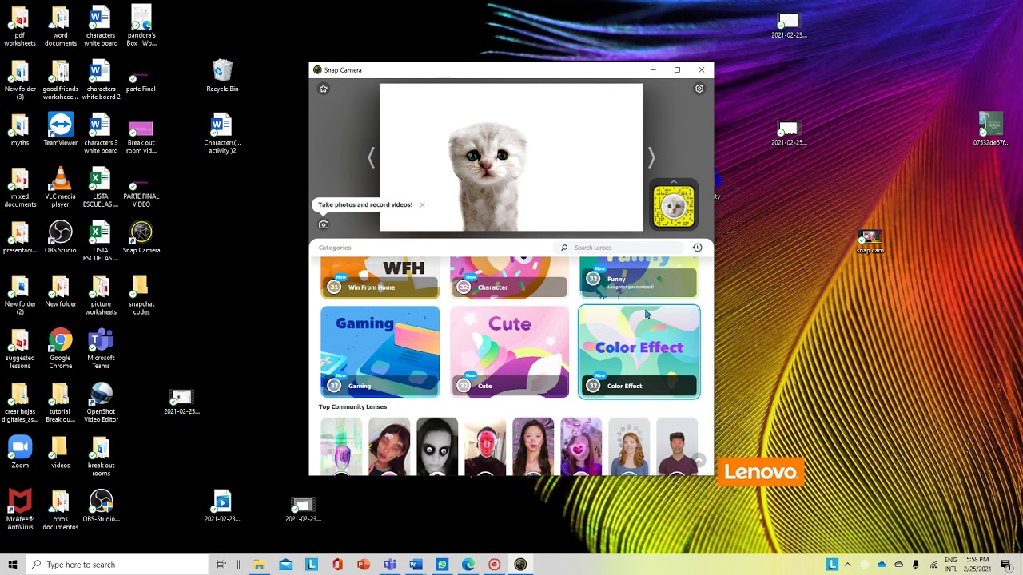Screen dimensions: 1023x575
Task: Select VLC media player desktop icon
Action: (61, 187)
